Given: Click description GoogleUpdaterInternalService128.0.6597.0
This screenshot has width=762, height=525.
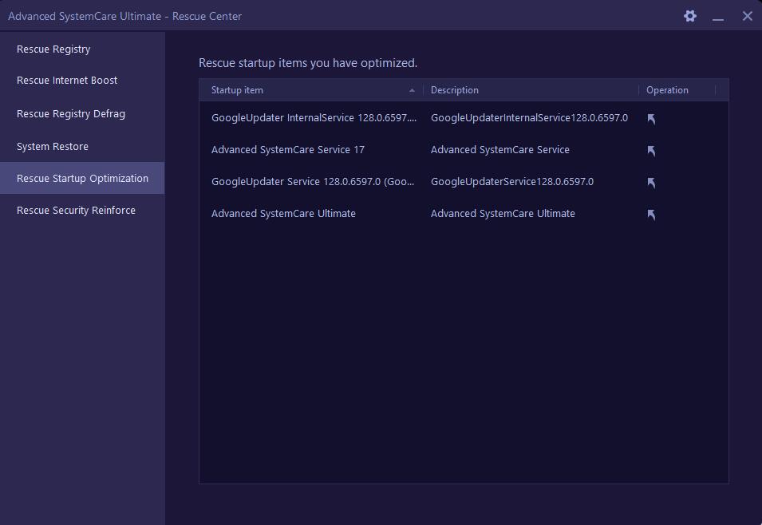Looking at the screenshot, I should (529, 117).
